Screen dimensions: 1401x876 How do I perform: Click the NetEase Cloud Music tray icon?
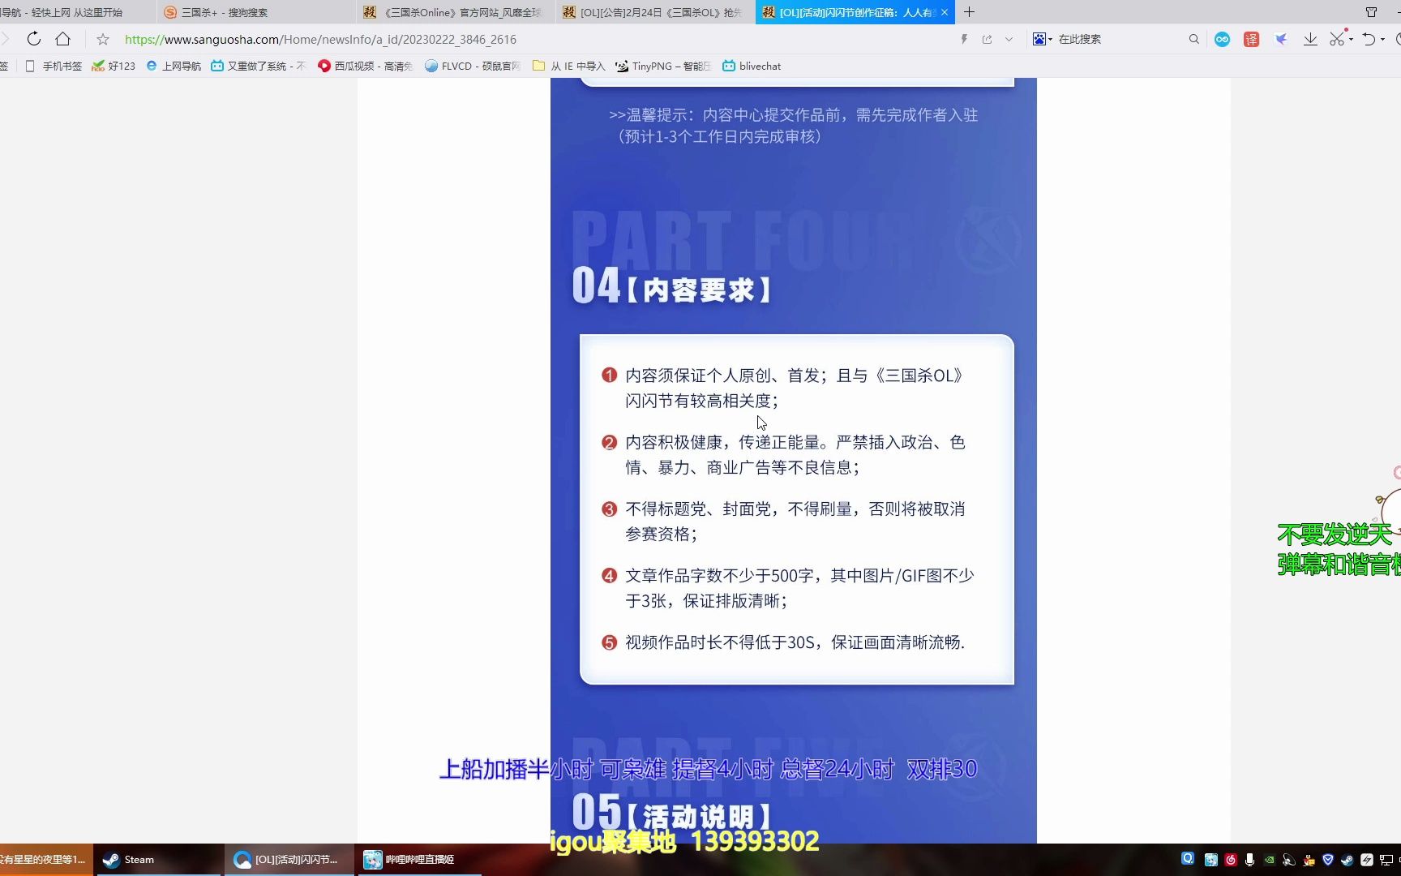click(x=1231, y=860)
